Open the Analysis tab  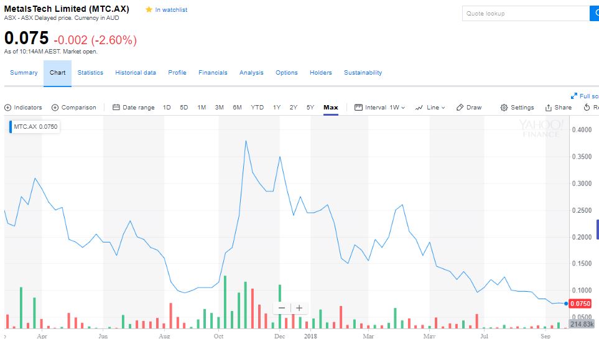click(251, 73)
